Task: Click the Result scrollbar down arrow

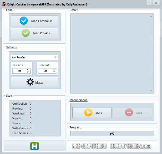Action: [x=151, y=91]
